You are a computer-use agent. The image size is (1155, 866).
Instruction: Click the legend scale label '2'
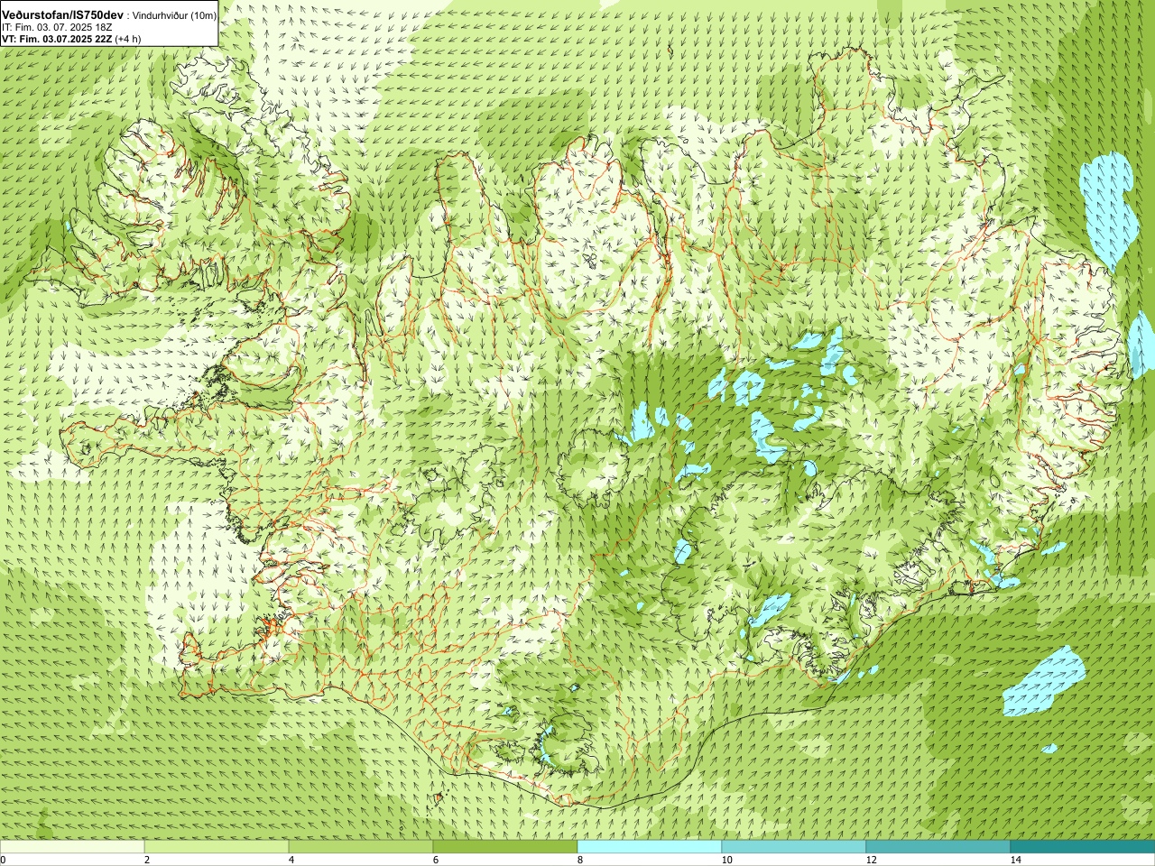[x=147, y=860]
